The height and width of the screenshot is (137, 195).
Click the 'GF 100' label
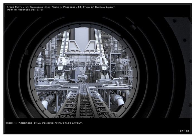(184, 131)
